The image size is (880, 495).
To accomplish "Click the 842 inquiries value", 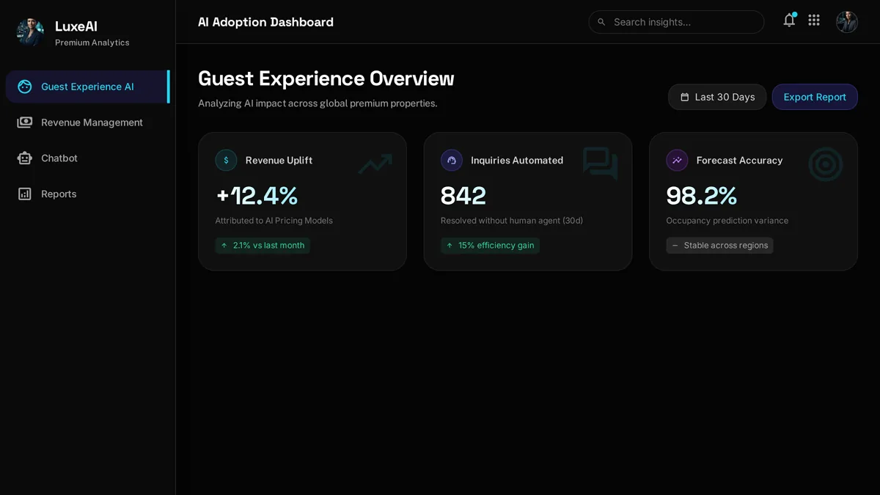I will point(463,196).
